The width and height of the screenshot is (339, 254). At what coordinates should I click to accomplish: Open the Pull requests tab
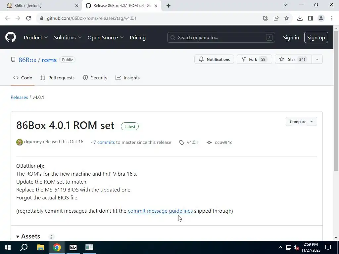[57, 78]
